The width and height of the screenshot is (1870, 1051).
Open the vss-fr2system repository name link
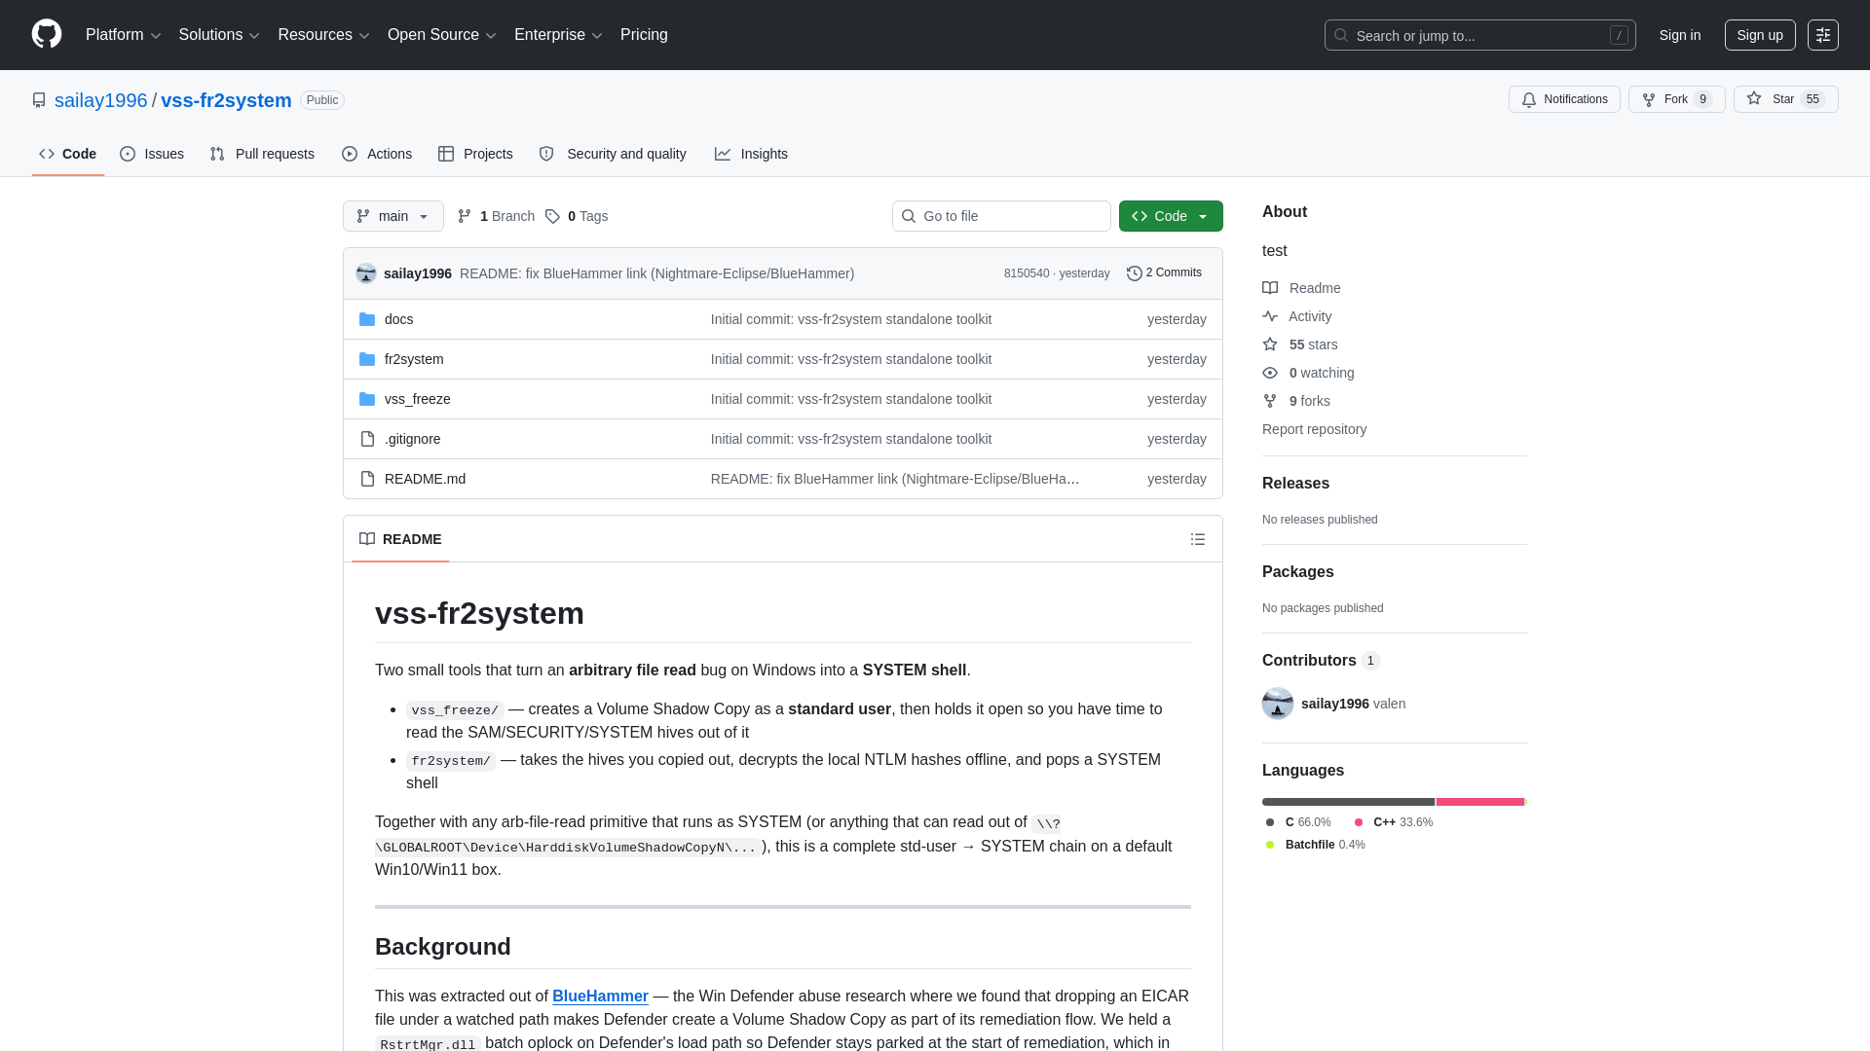[x=226, y=100]
